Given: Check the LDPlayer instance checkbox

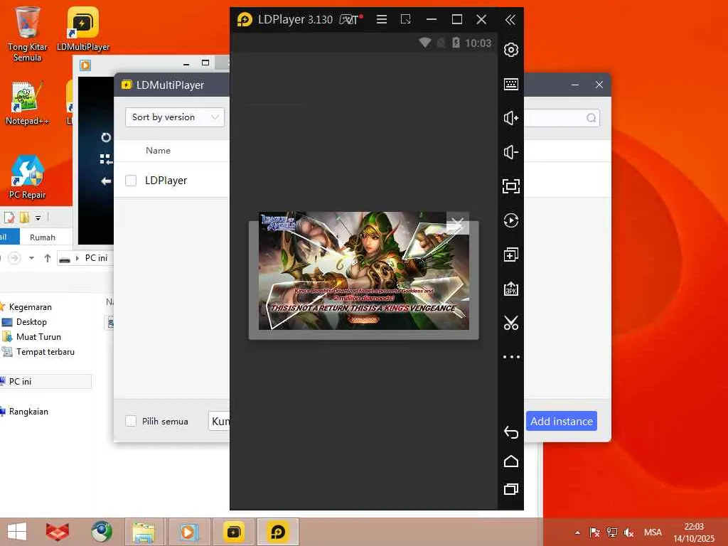Looking at the screenshot, I should [131, 180].
